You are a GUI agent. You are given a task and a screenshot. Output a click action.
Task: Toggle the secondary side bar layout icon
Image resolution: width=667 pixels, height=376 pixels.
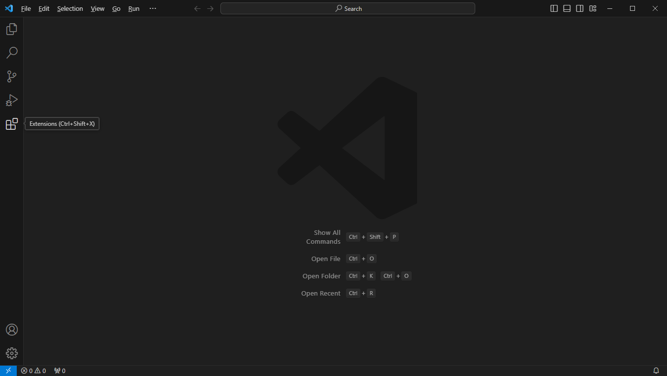(580, 8)
